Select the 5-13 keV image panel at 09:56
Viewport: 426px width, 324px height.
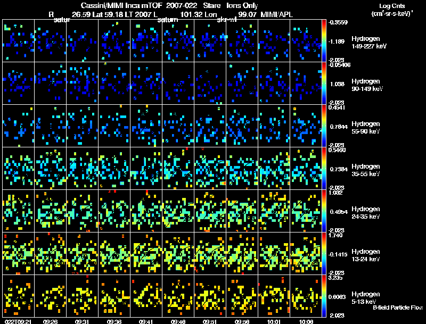[242, 296]
